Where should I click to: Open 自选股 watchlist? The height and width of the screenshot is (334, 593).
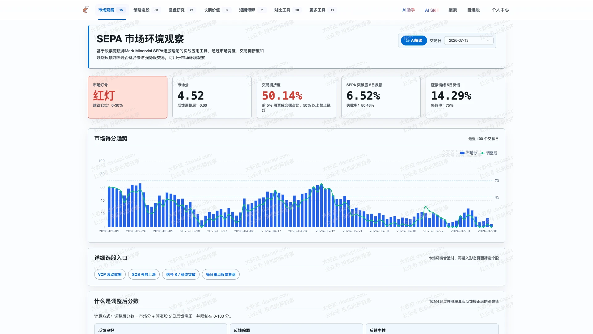point(473,10)
